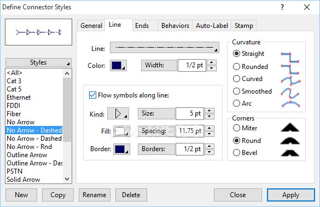
Task: Click the Smoothed curvature preview icon
Action: [290, 93]
